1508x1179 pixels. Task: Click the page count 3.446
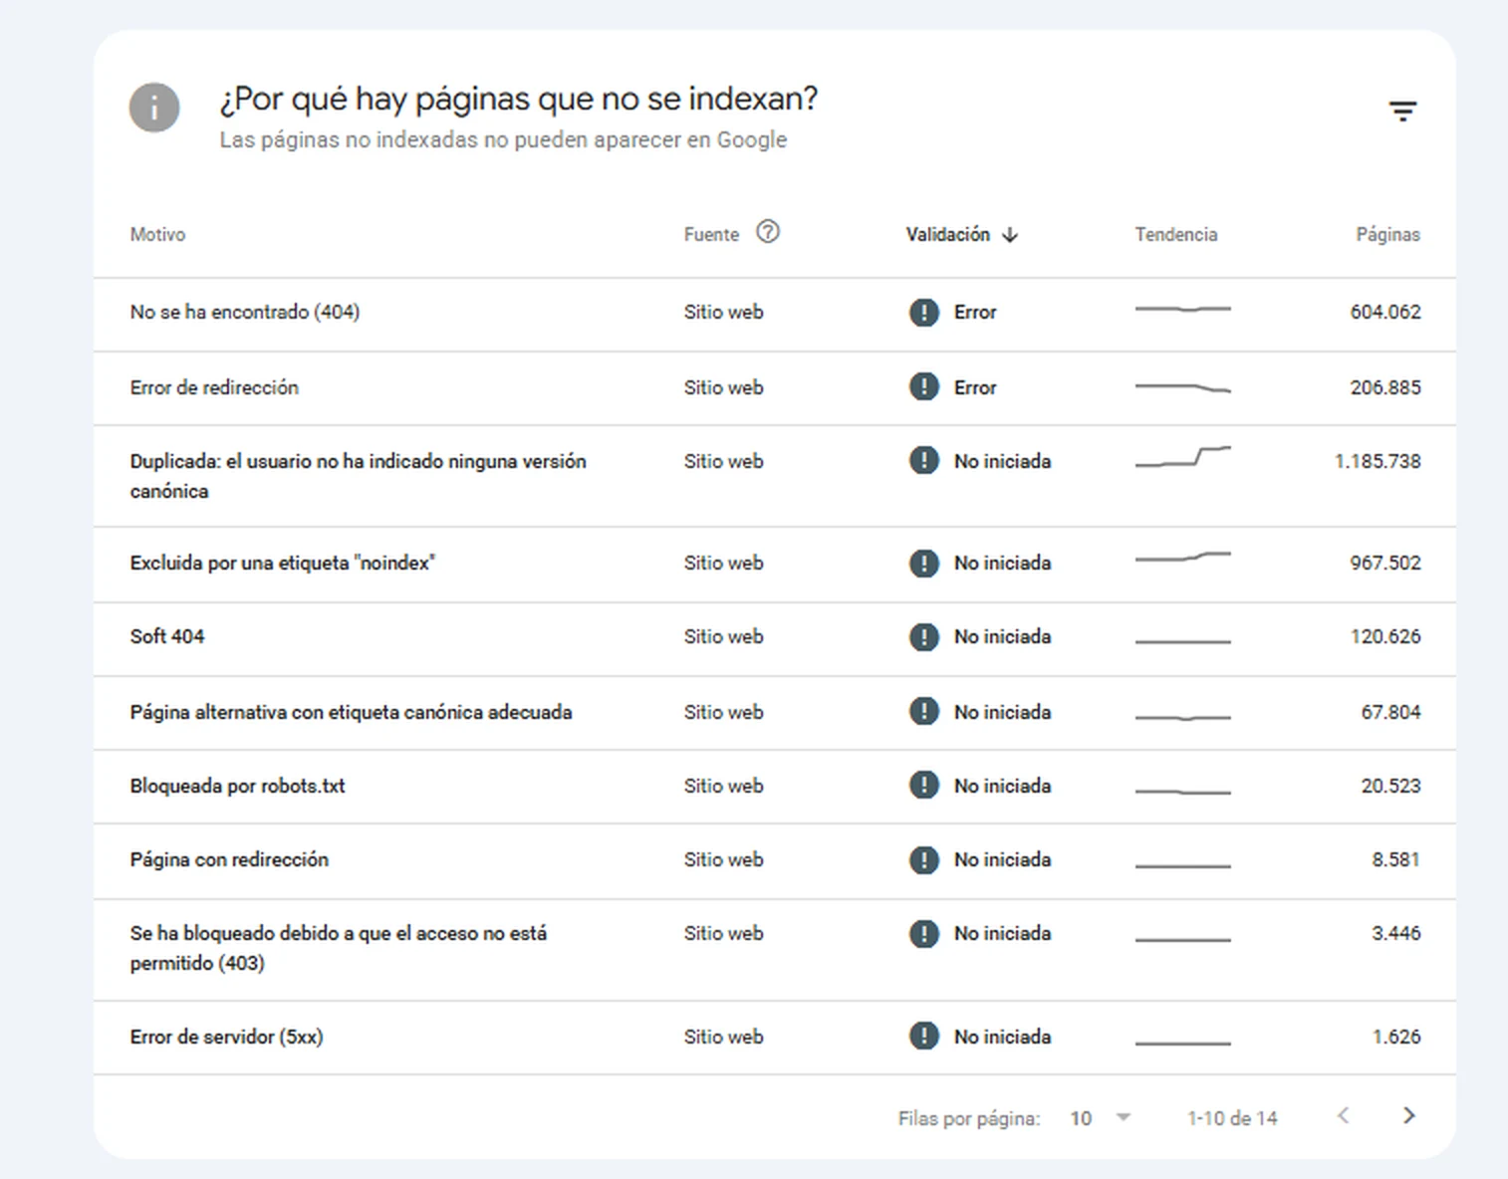tap(1395, 934)
